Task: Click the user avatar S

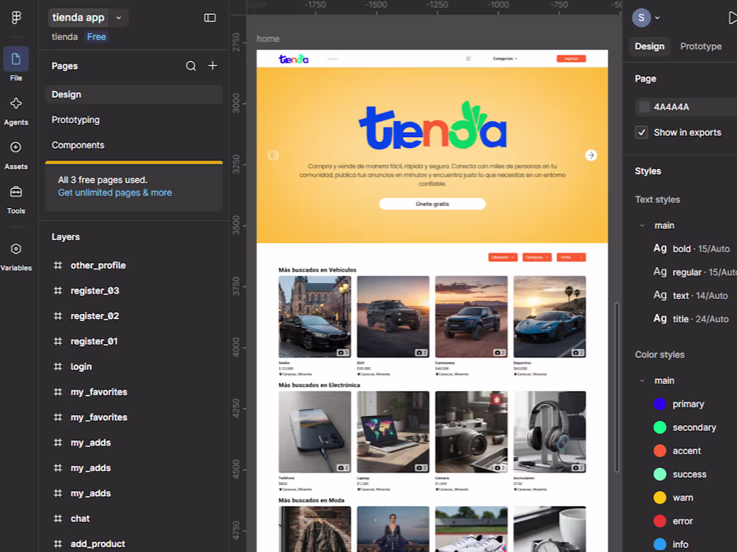Action: [641, 18]
